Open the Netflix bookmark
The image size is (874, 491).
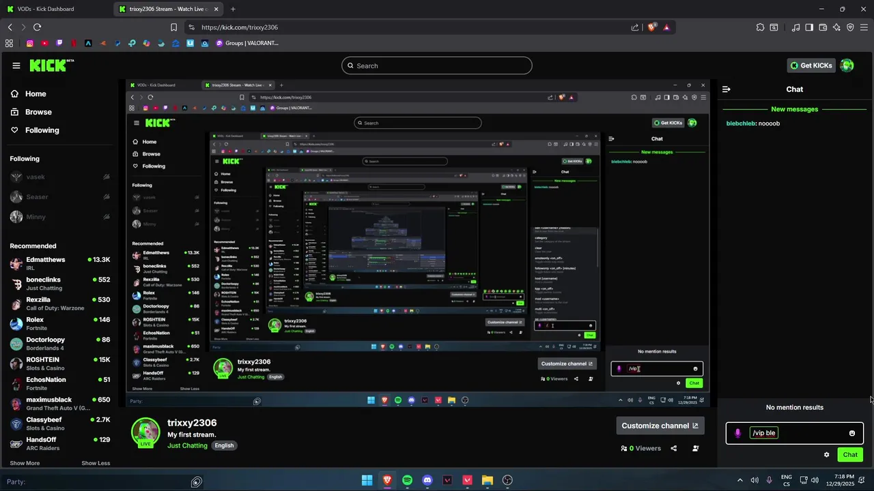74,43
